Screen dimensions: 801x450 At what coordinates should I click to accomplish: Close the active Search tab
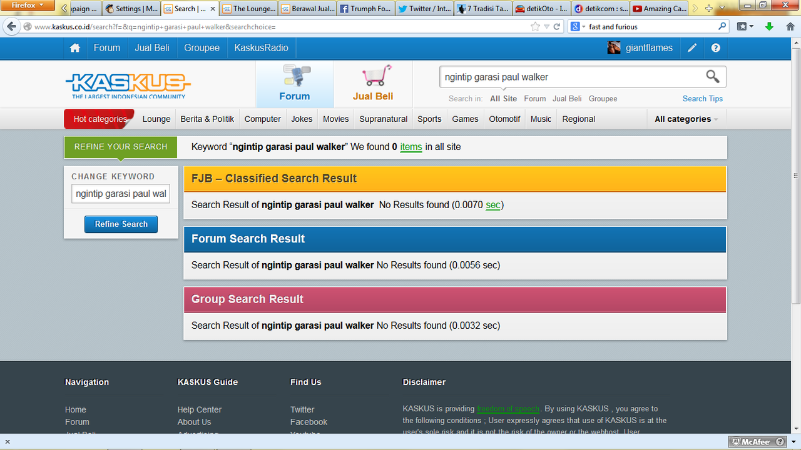click(212, 9)
